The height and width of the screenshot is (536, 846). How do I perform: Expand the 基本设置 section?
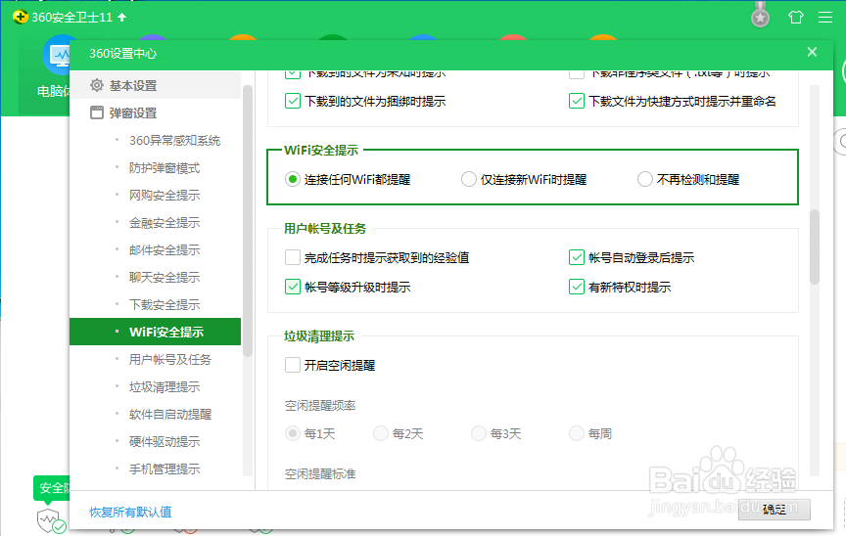coord(156,85)
